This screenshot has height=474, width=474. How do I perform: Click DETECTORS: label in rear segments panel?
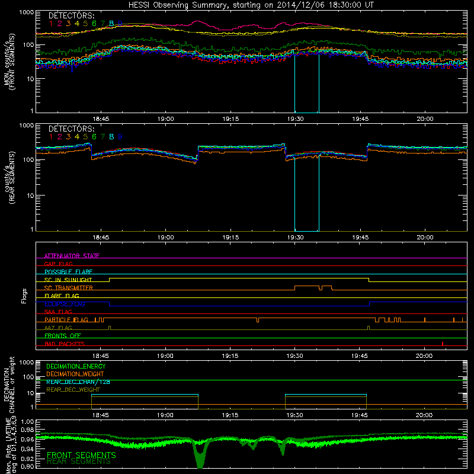point(71,129)
